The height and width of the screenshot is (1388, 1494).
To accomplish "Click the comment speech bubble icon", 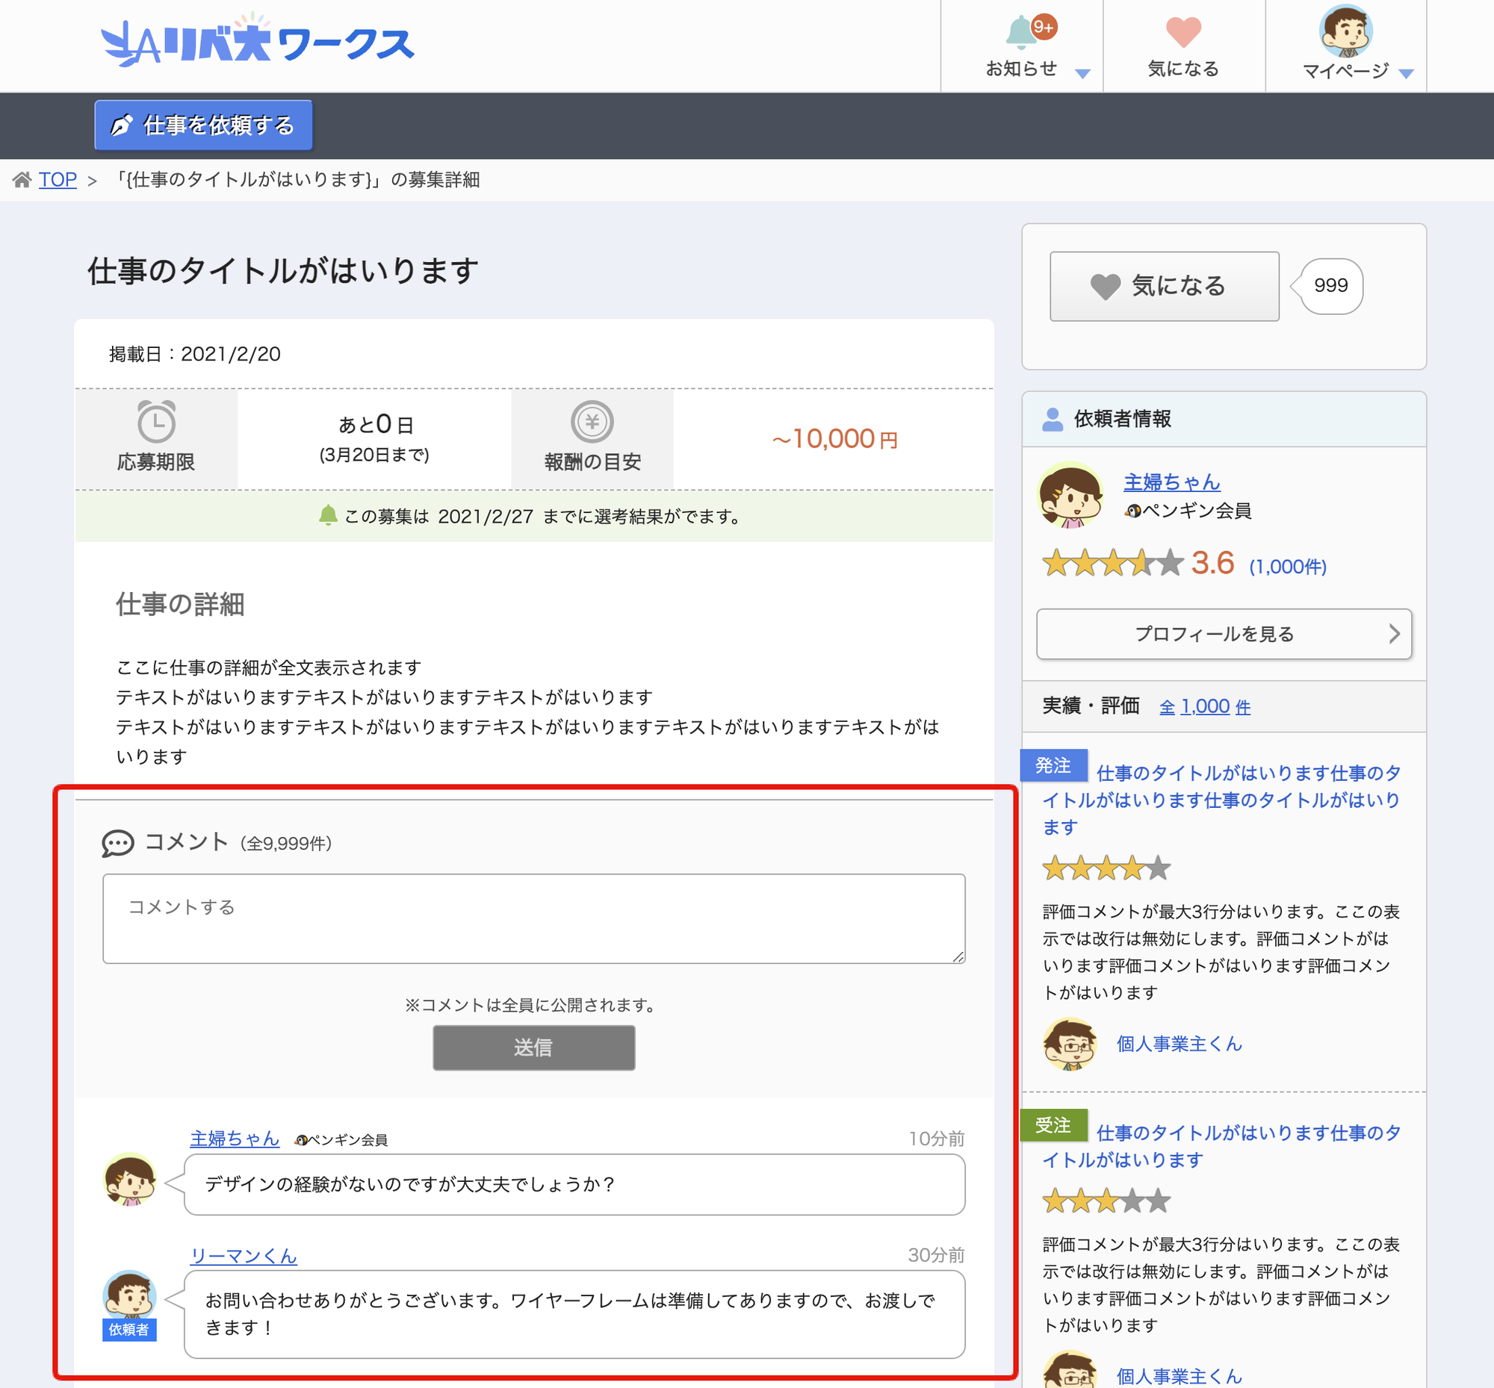I will [118, 843].
